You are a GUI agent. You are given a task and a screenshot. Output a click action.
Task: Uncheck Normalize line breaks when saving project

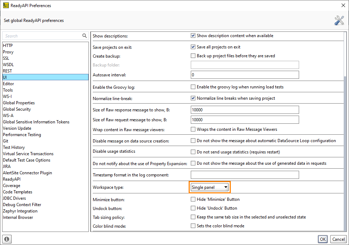tap(193, 98)
